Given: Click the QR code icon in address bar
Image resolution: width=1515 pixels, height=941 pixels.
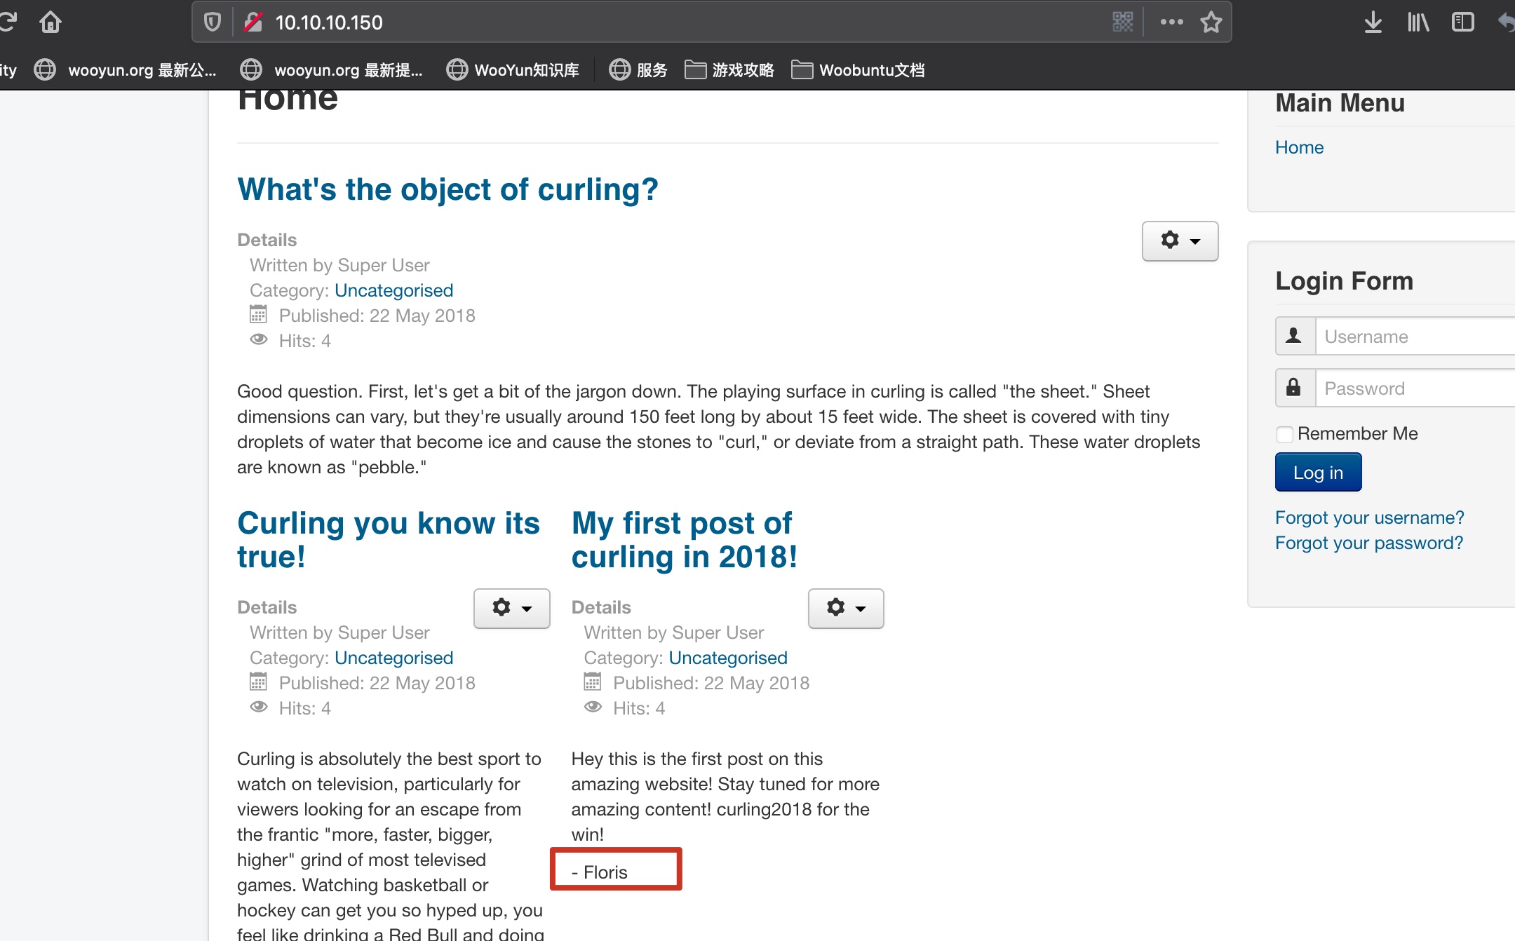Looking at the screenshot, I should pos(1122,22).
